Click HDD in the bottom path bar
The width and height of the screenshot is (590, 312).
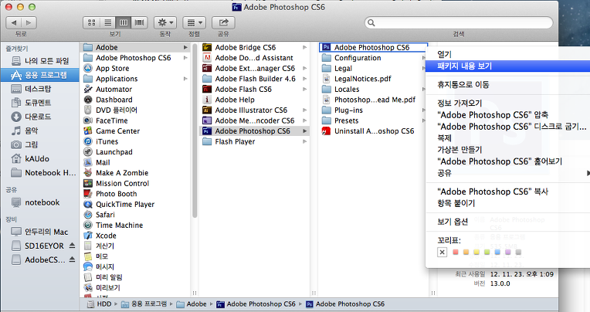[102, 304]
